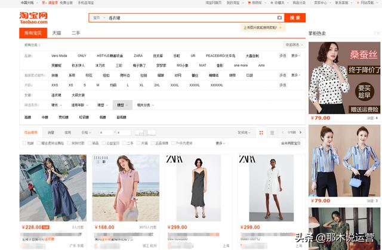Filter by size XXS

click(54, 85)
